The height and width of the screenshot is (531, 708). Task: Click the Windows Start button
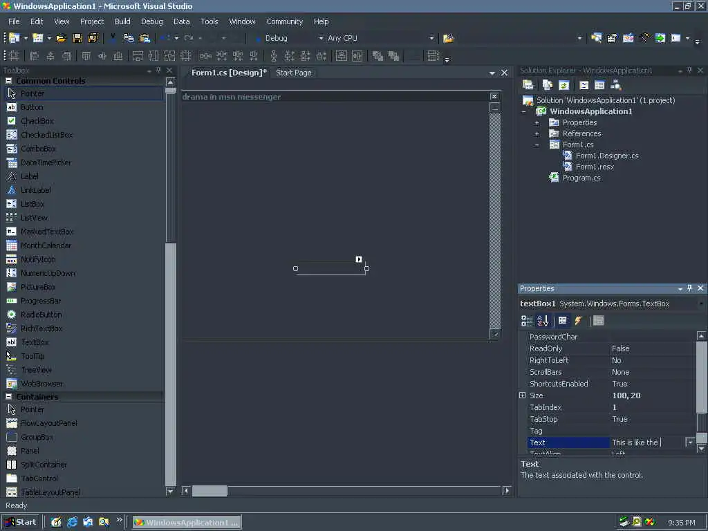pos(21,522)
